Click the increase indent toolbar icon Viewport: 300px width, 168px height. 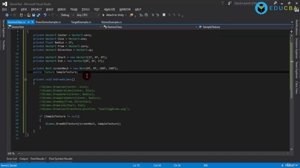(146, 15)
